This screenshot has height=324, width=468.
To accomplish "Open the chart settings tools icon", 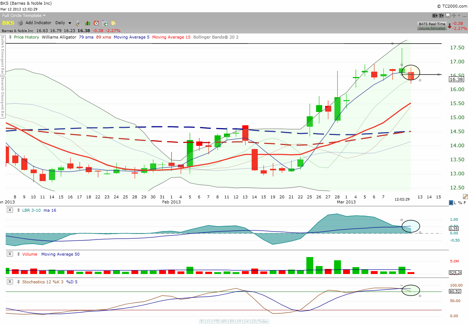I will [79, 23].
